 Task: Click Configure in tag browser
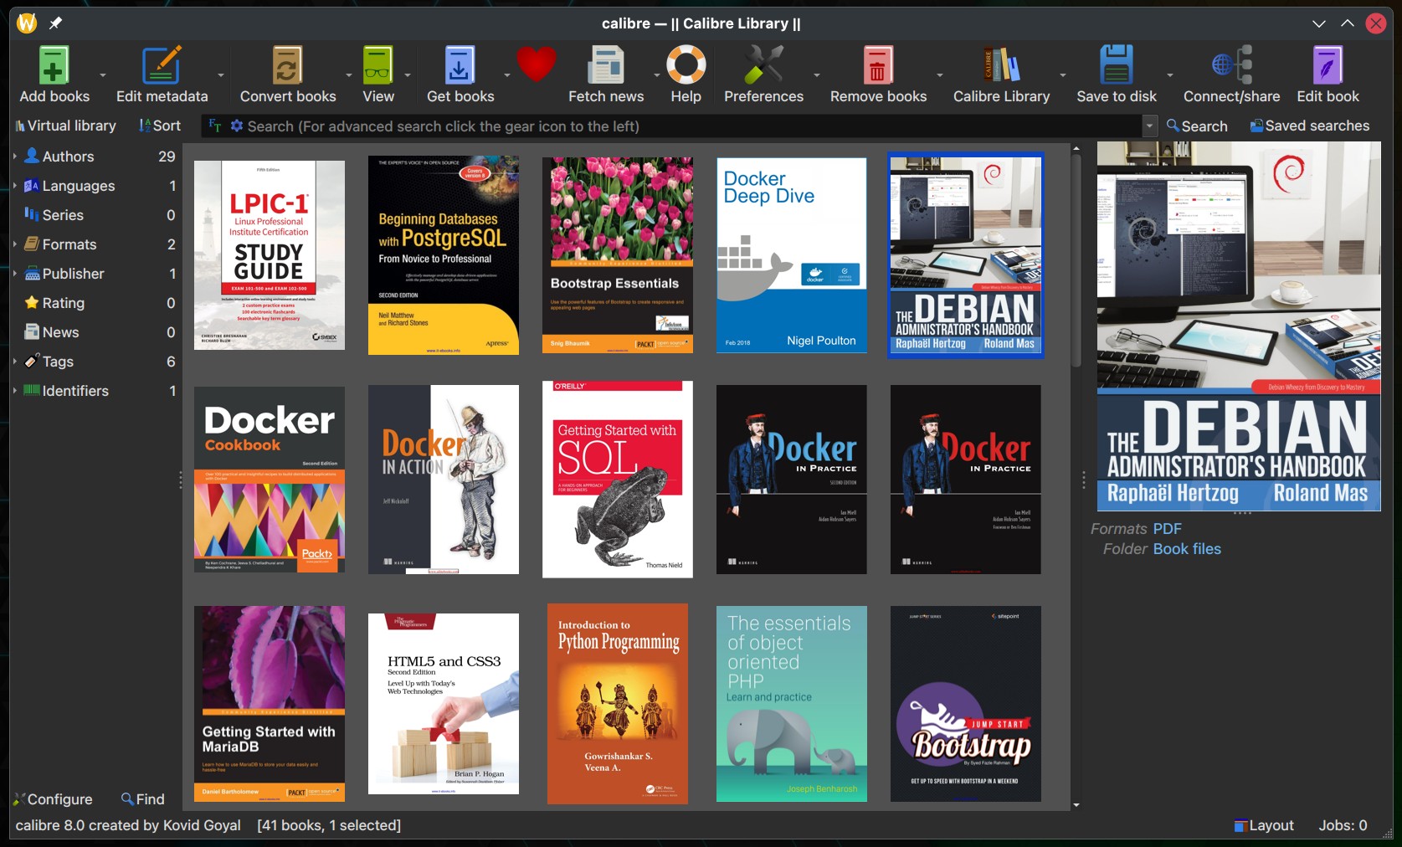pyautogui.click(x=53, y=799)
